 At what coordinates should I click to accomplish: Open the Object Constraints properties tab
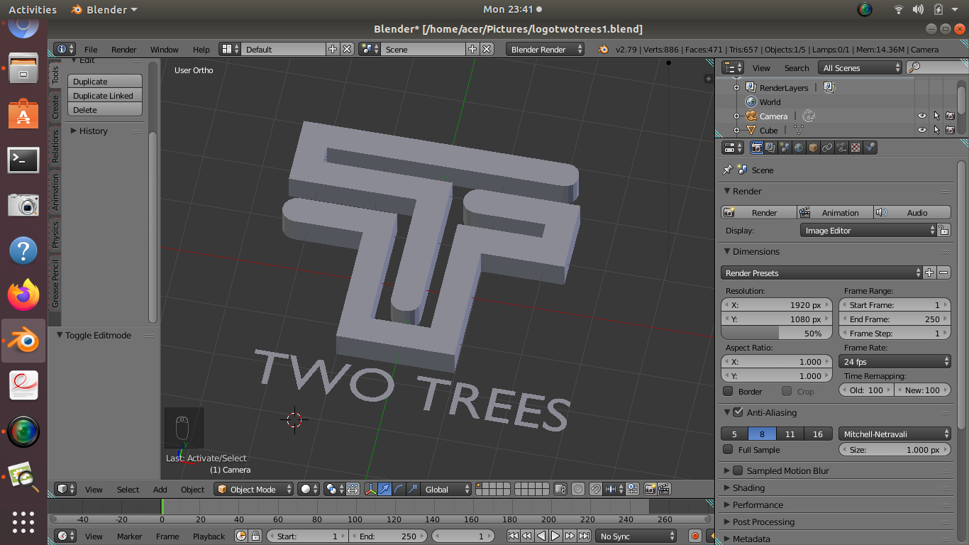[828, 147]
